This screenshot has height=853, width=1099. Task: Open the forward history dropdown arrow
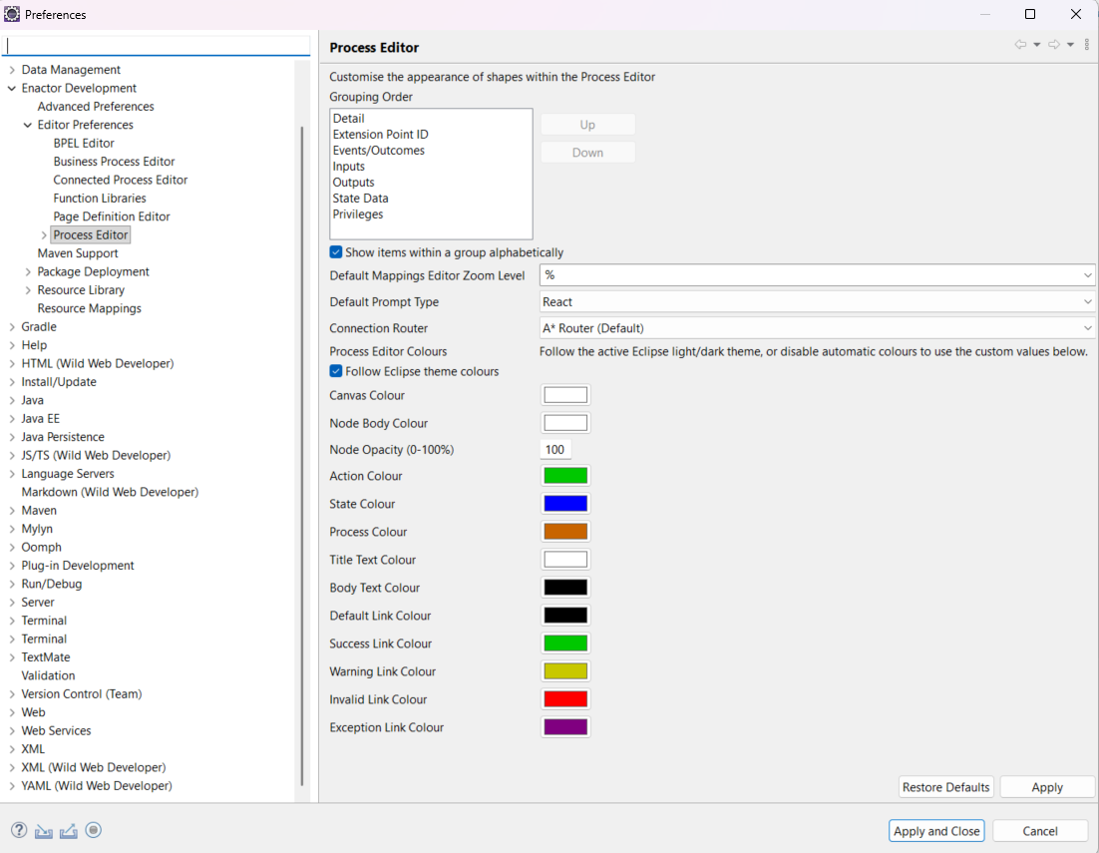point(1070,45)
